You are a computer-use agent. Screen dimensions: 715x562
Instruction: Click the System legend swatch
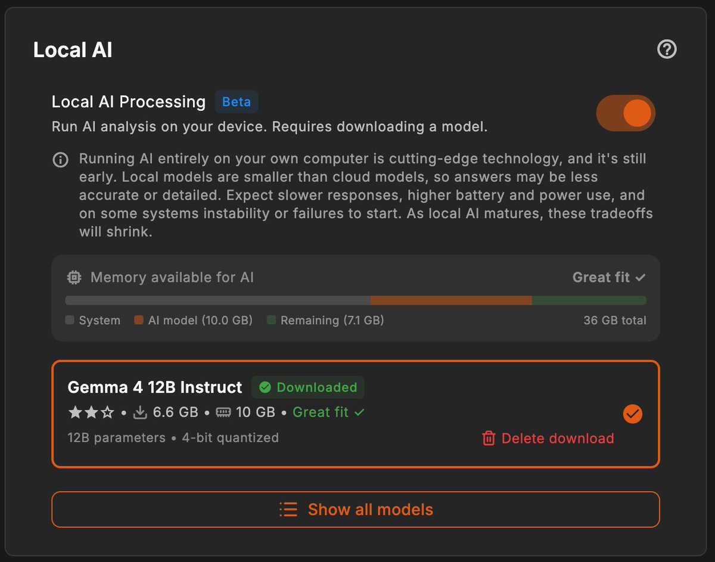70,320
